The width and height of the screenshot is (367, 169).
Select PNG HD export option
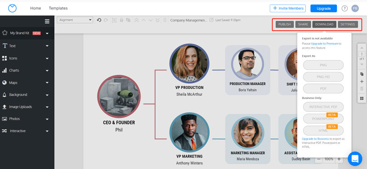(323, 76)
